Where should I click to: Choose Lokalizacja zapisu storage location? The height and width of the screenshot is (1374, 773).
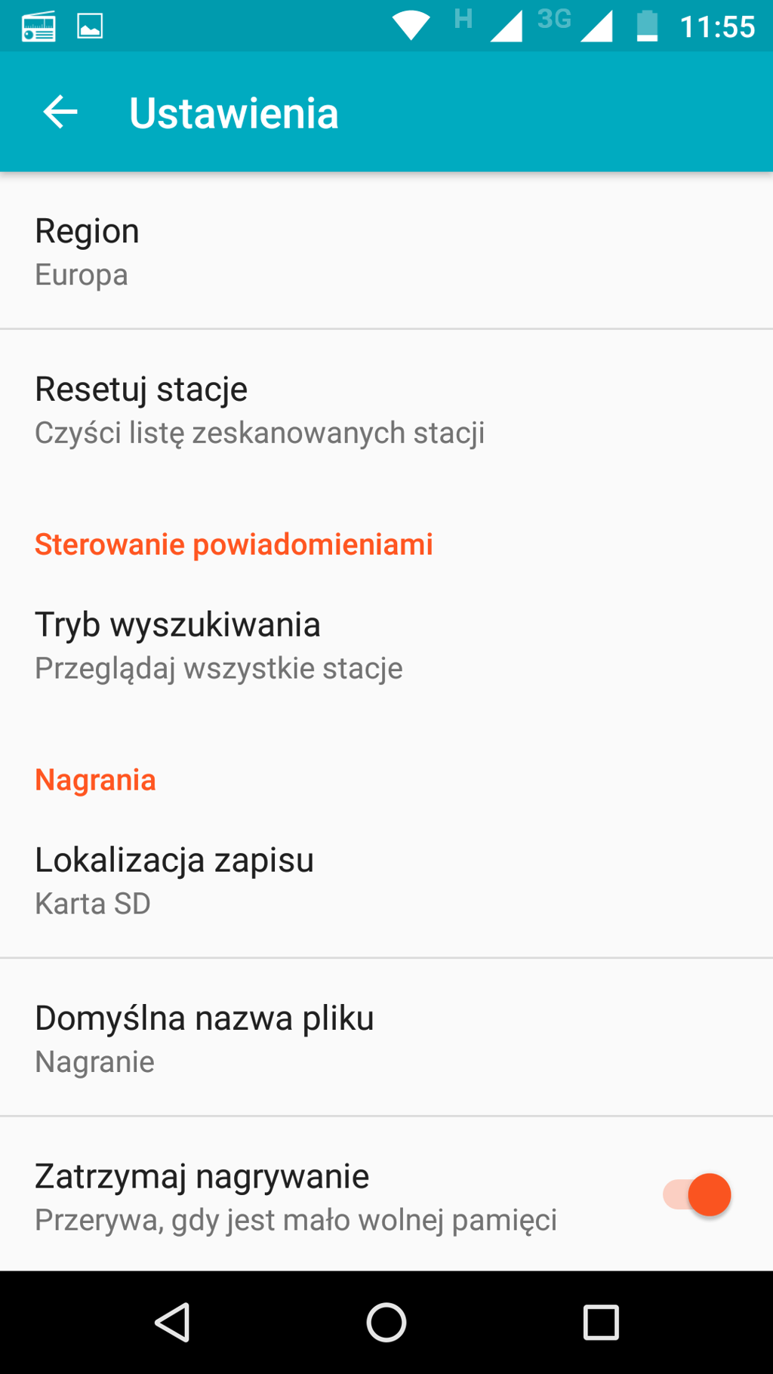(x=386, y=880)
